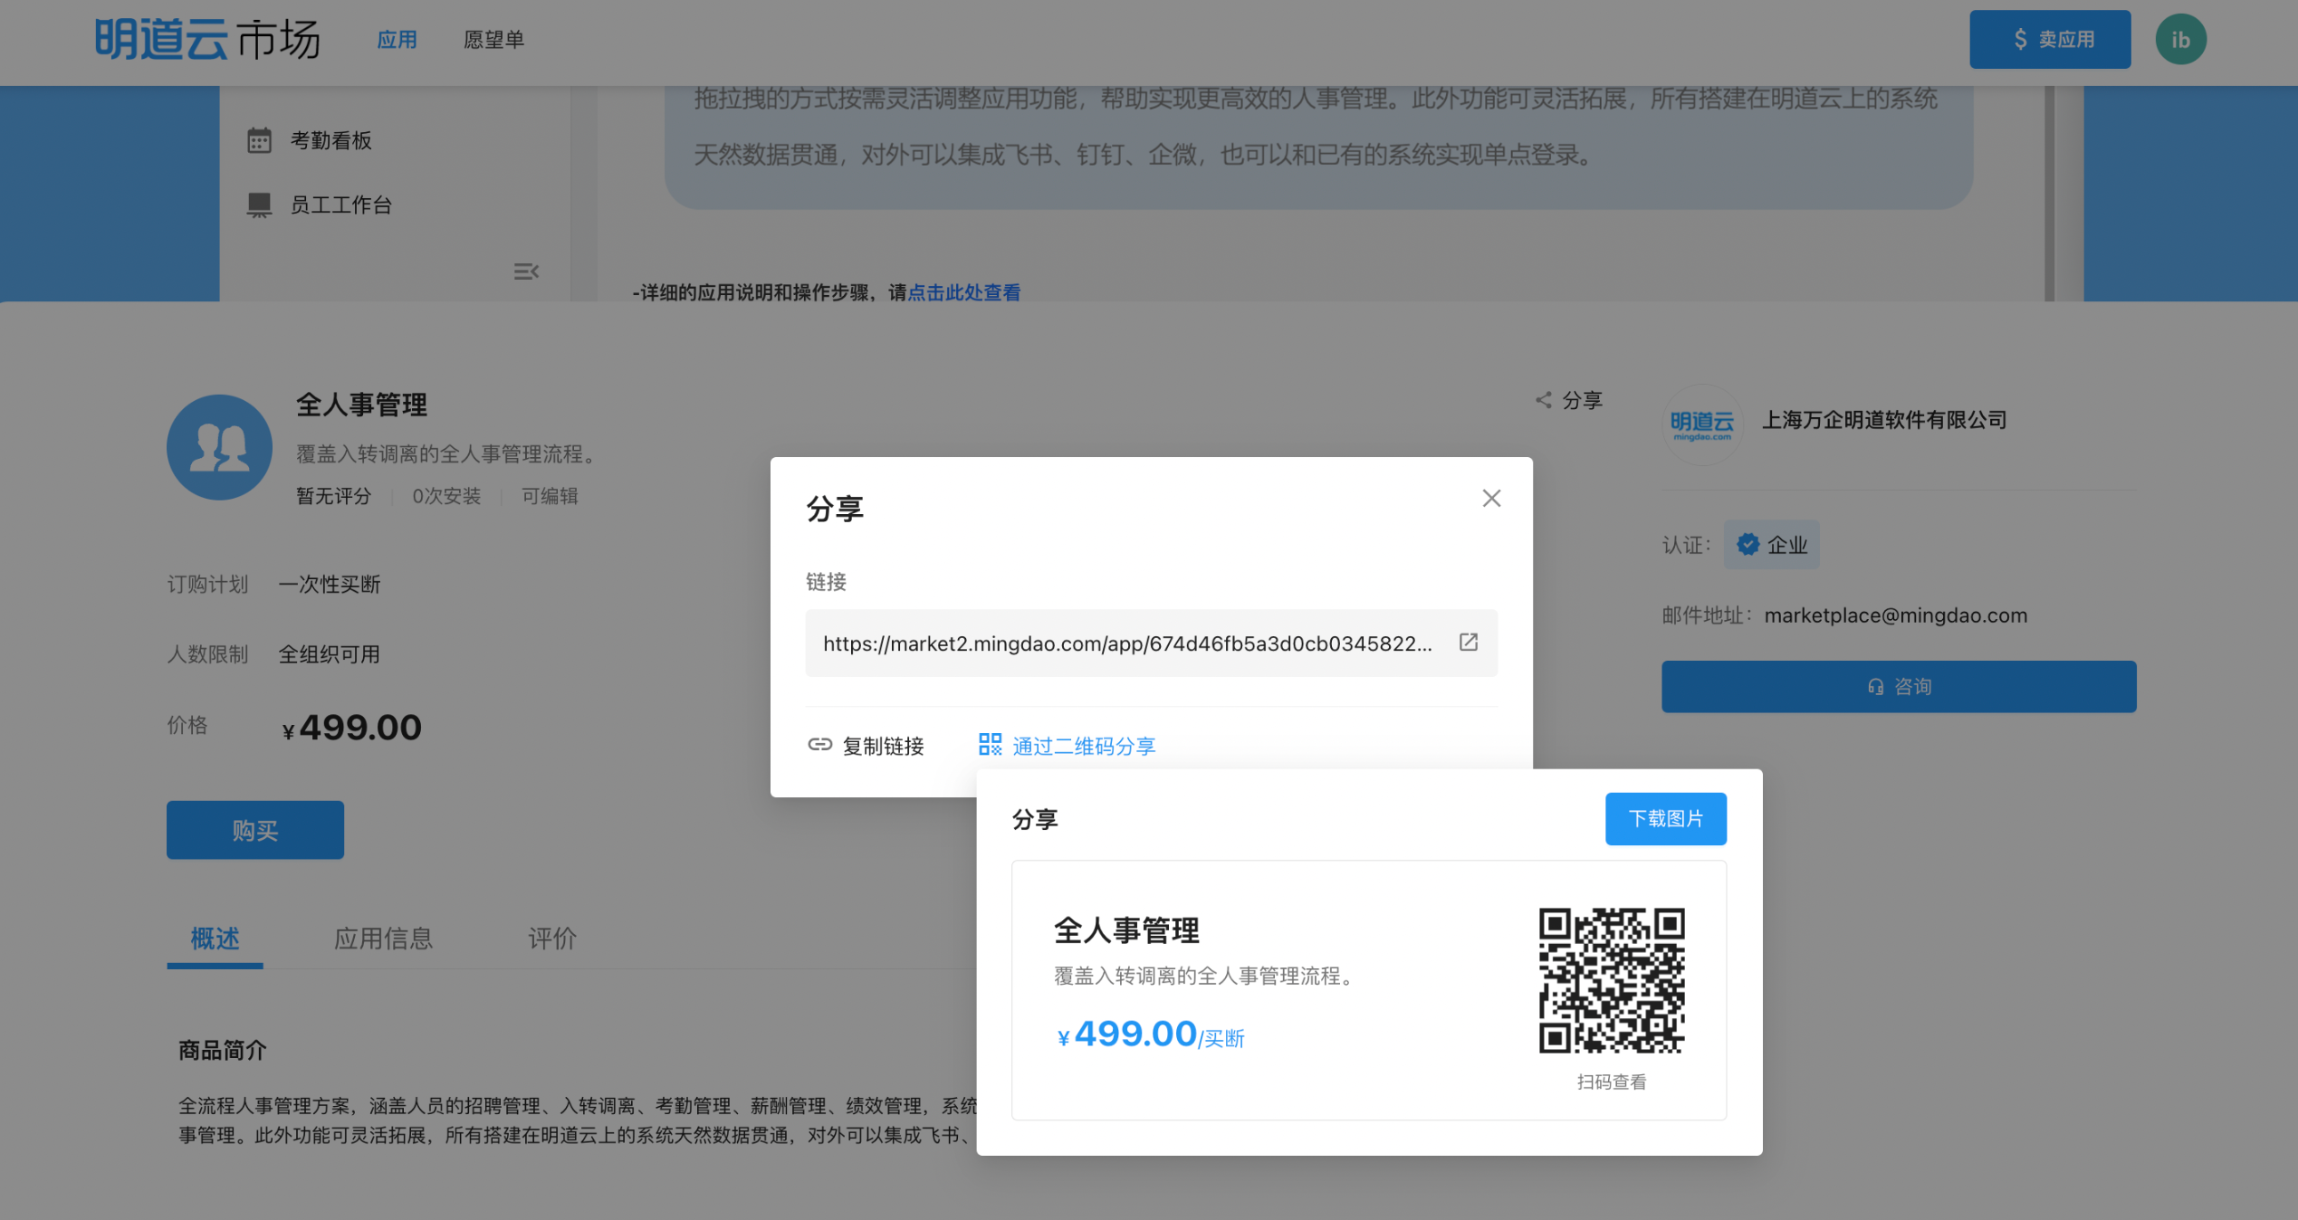Open the 应用 nav menu

tap(397, 40)
